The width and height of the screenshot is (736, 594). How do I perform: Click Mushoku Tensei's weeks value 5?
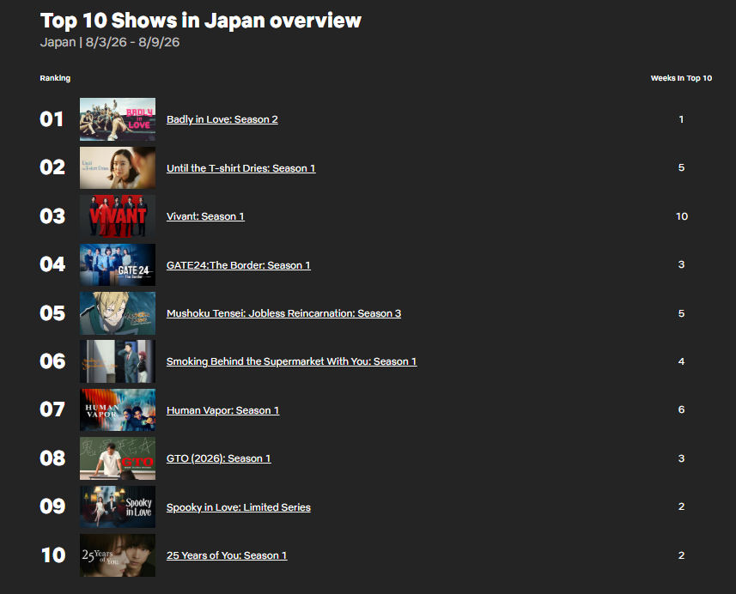click(681, 313)
